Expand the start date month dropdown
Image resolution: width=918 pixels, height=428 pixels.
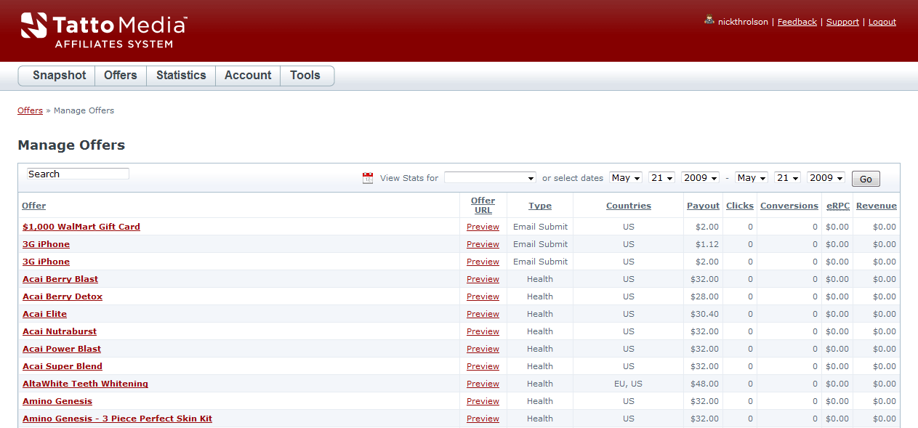tap(627, 178)
